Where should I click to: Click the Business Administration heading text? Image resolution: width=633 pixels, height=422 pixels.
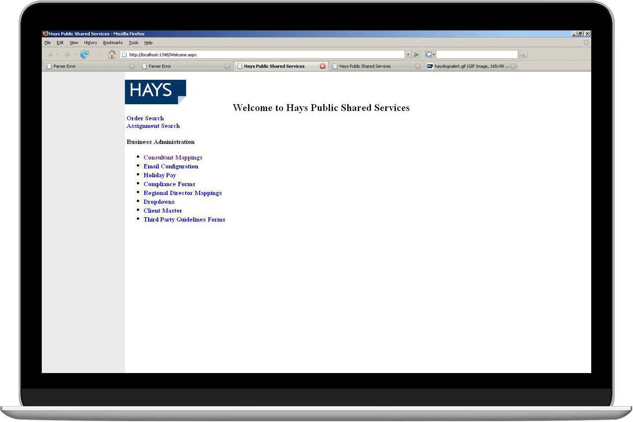tap(161, 142)
